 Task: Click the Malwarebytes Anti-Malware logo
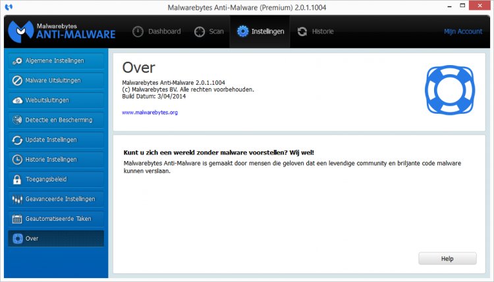point(62,32)
